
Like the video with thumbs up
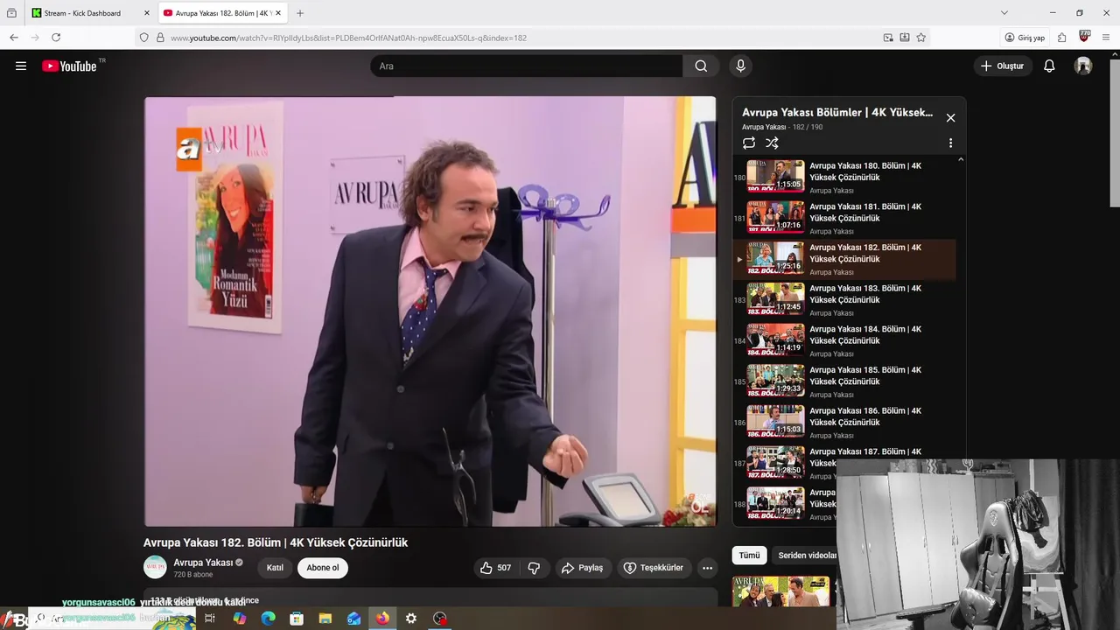coord(495,568)
